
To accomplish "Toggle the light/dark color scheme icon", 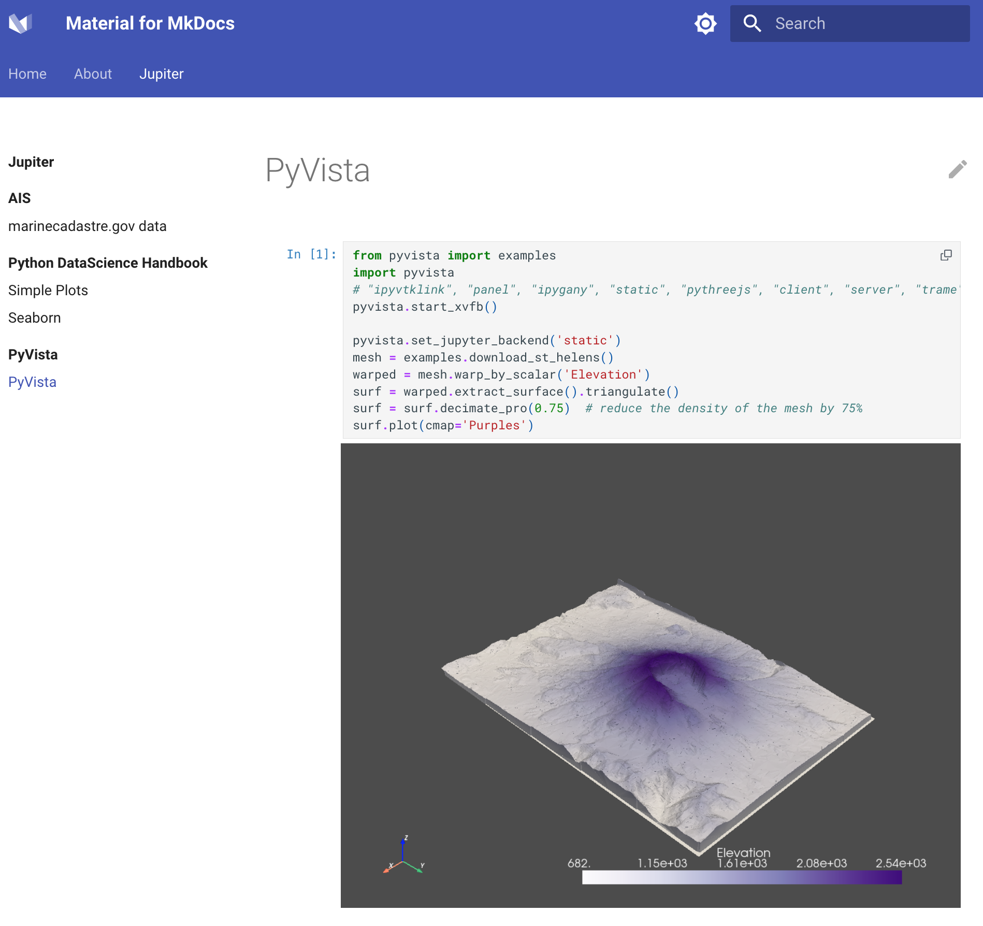I will tap(705, 23).
